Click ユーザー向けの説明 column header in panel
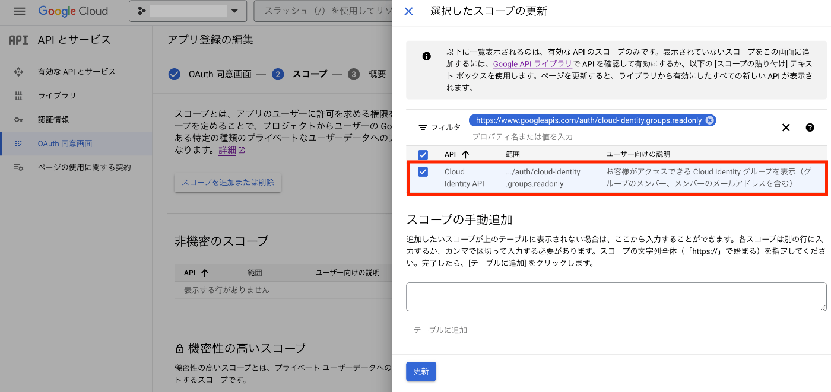The image size is (831, 392). pyautogui.click(x=638, y=154)
